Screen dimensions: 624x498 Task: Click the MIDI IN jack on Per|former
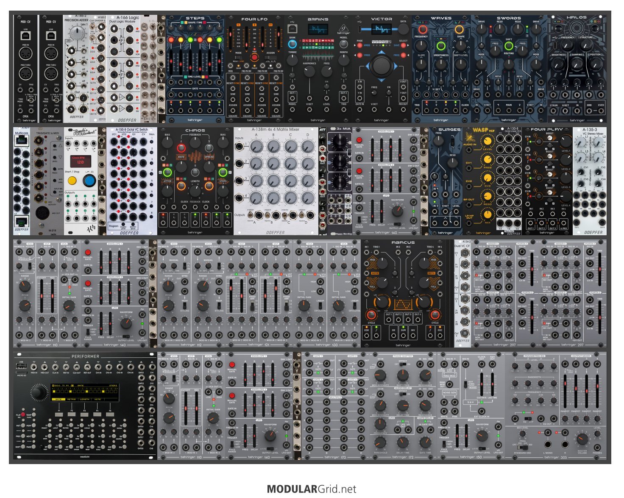pyautogui.click(x=33, y=367)
